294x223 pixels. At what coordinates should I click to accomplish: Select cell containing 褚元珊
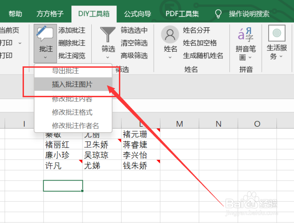pyautogui.click(x=141, y=134)
